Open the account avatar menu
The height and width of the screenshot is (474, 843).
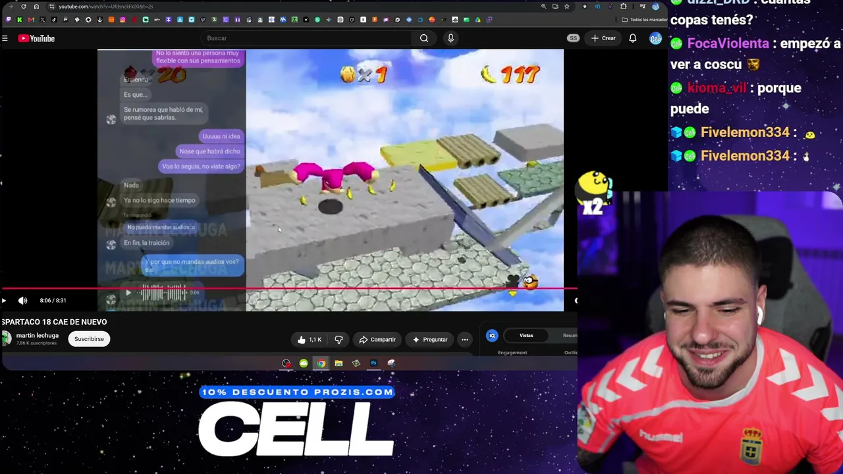pyautogui.click(x=655, y=38)
